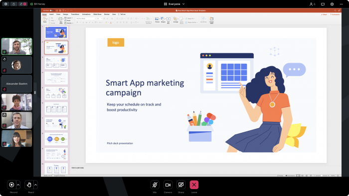Viewport: 349px width, 196px height.
Task: Select slide 1 thumbnail with blue background
Action: click(x=56, y=32)
